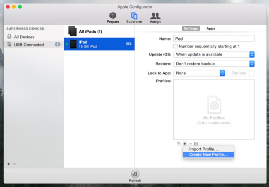
Task: Click the duplicate profile icon
Action: [179, 144]
